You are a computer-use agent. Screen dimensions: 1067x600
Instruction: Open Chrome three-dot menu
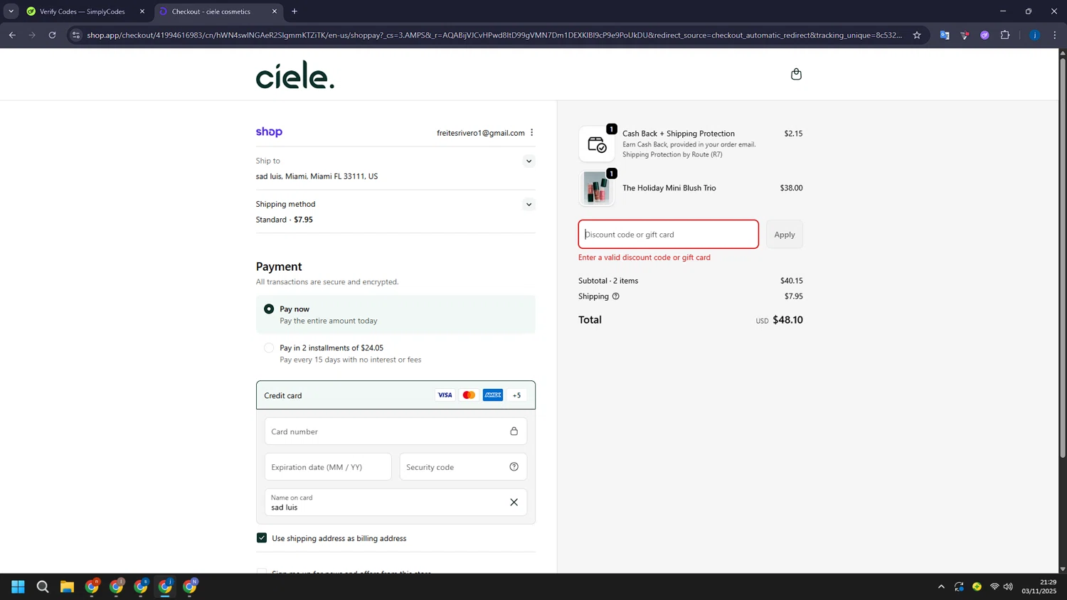[x=1055, y=35]
